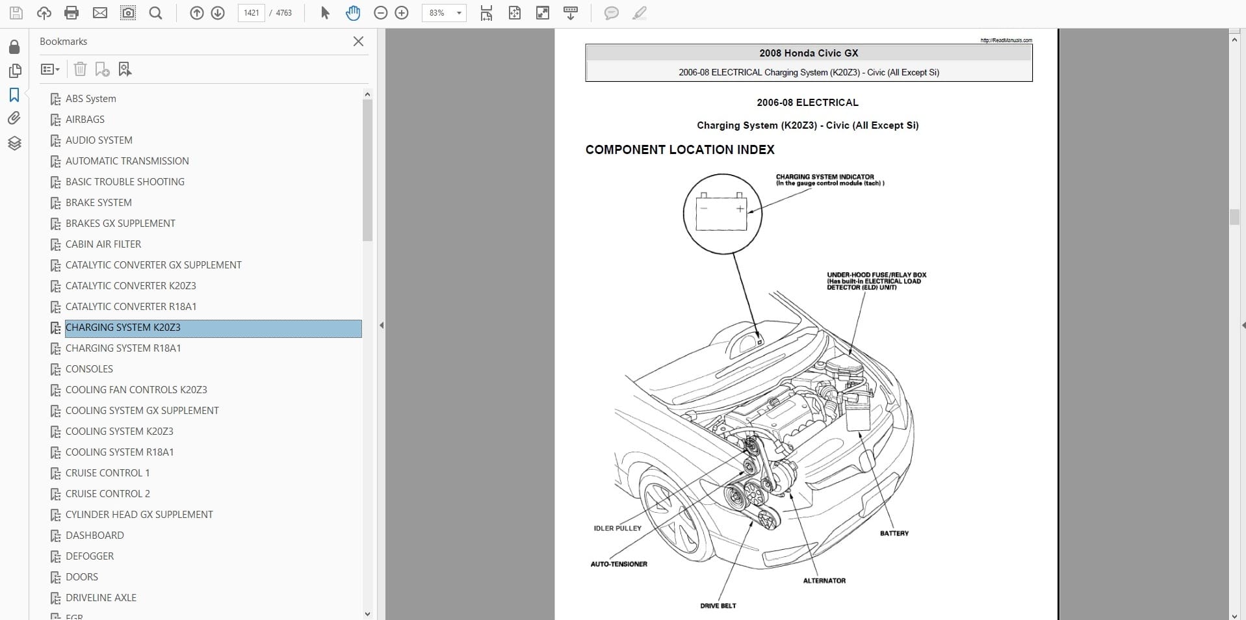This screenshot has height=620, width=1246.
Task: Open the BRAKE SYSTEM bookmark
Action: click(x=98, y=203)
